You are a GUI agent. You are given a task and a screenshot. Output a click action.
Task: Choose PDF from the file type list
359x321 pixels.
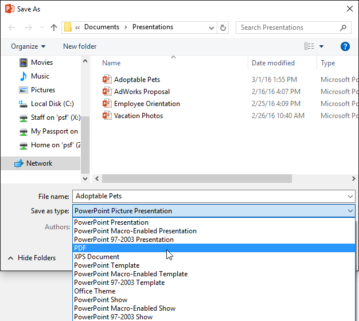80,248
